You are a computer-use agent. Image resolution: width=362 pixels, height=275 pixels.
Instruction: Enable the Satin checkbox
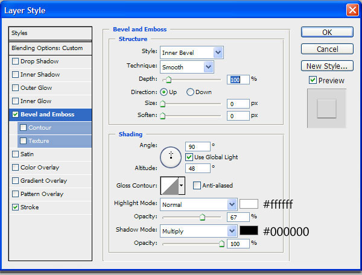point(15,154)
